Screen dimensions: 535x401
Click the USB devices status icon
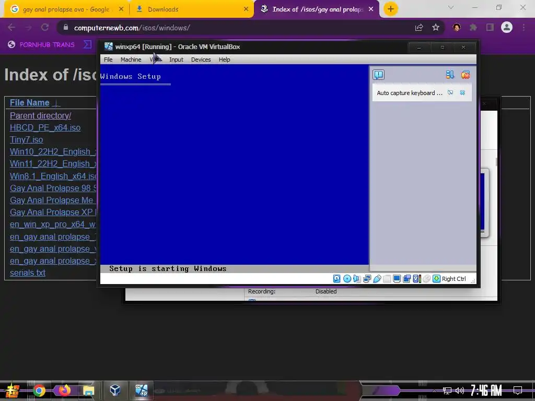pyautogui.click(x=377, y=279)
